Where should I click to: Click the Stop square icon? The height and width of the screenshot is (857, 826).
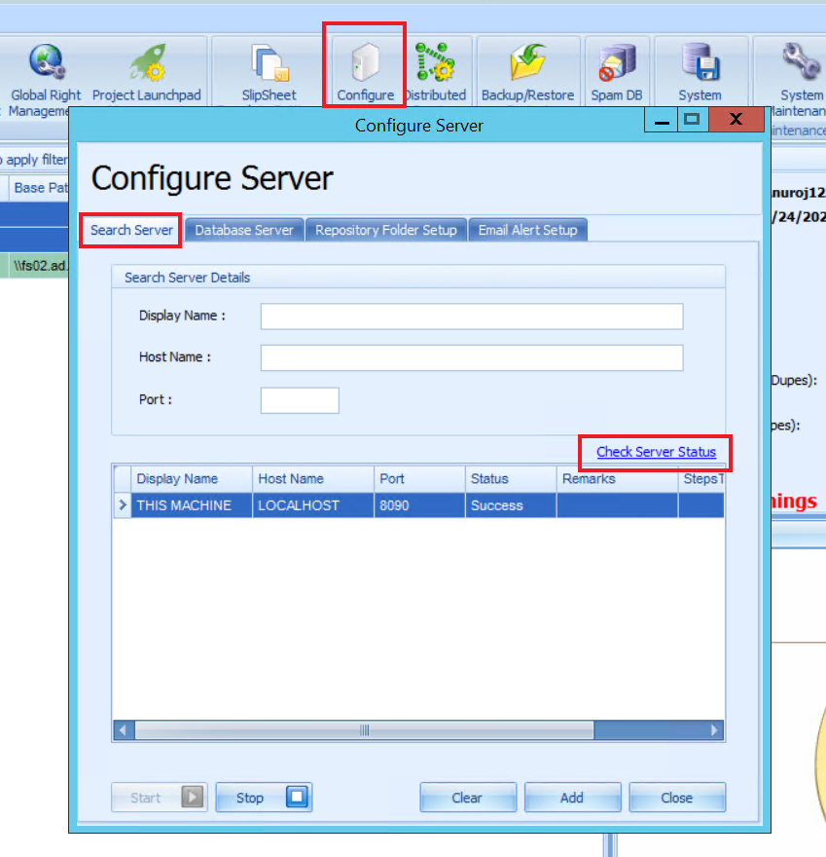click(297, 797)
